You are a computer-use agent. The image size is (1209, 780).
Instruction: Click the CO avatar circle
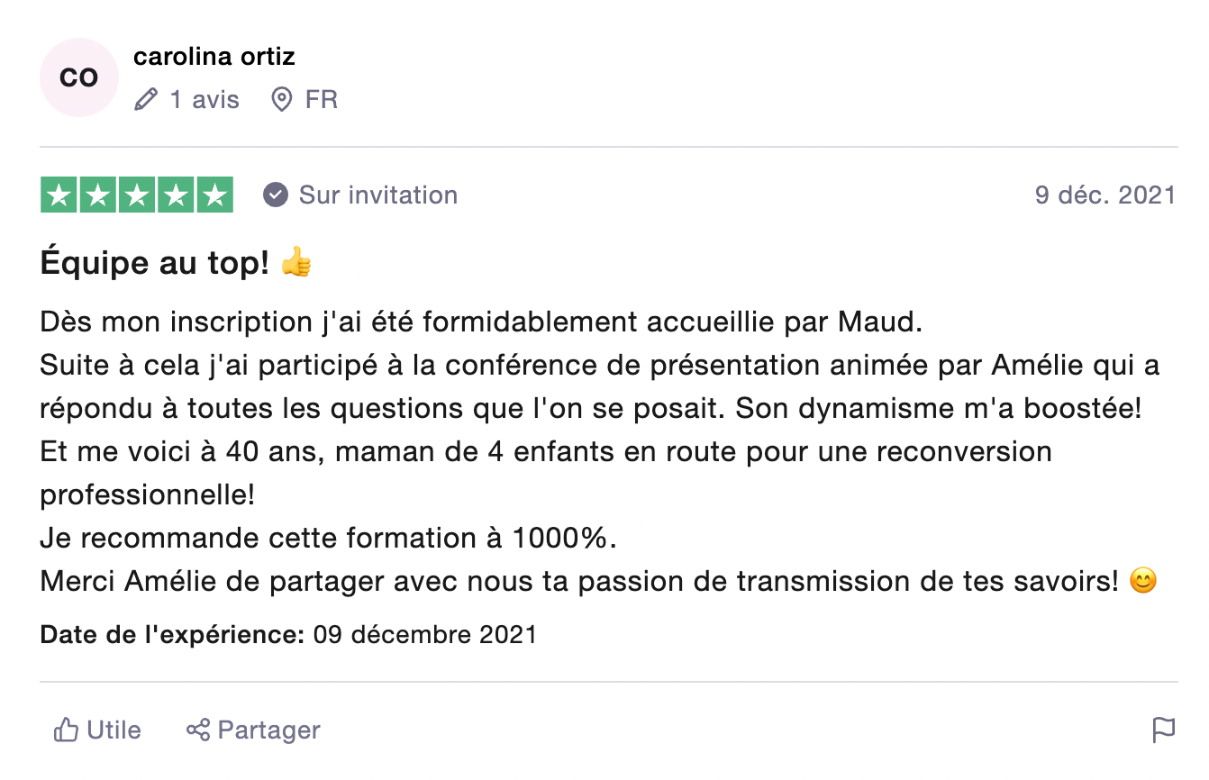click(79, 77)
